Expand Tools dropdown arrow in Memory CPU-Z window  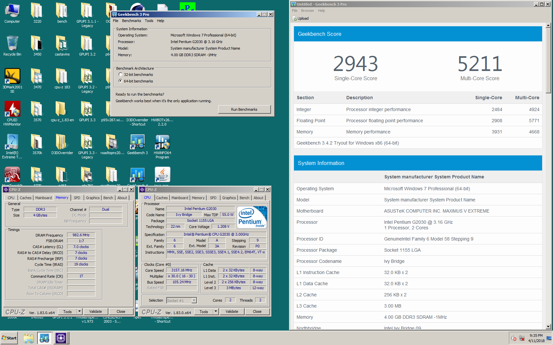(x=79, y=311)
